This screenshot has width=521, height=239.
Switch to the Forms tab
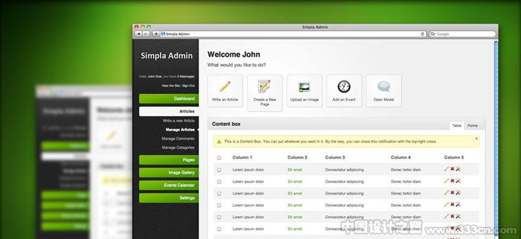tap(472, 126)
